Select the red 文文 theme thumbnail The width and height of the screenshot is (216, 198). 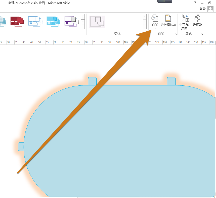[17, 21]
